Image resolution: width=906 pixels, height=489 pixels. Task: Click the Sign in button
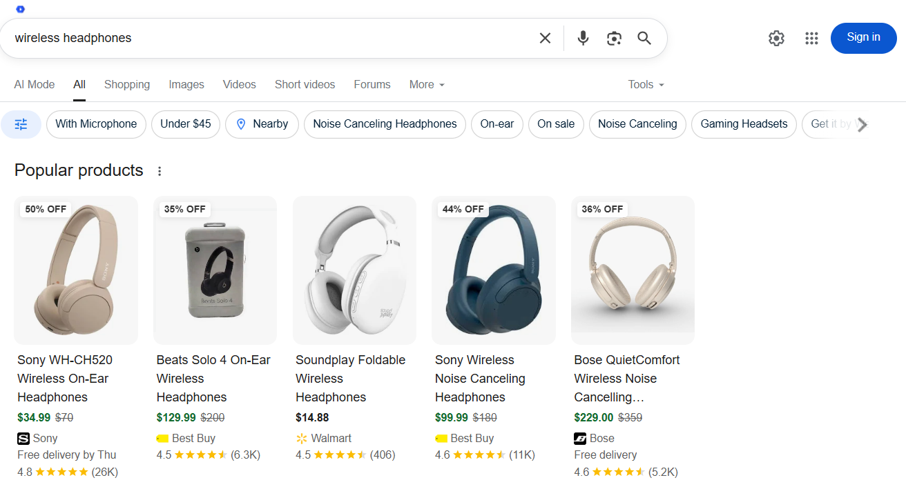pyautogui.click(x=863, y=38)
